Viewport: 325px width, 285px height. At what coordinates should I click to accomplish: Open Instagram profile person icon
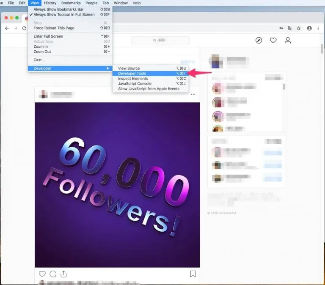[x=288, y=40]
